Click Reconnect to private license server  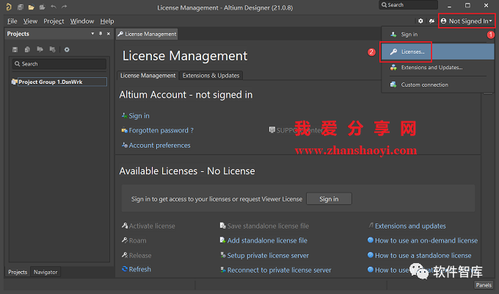(279, 270)
